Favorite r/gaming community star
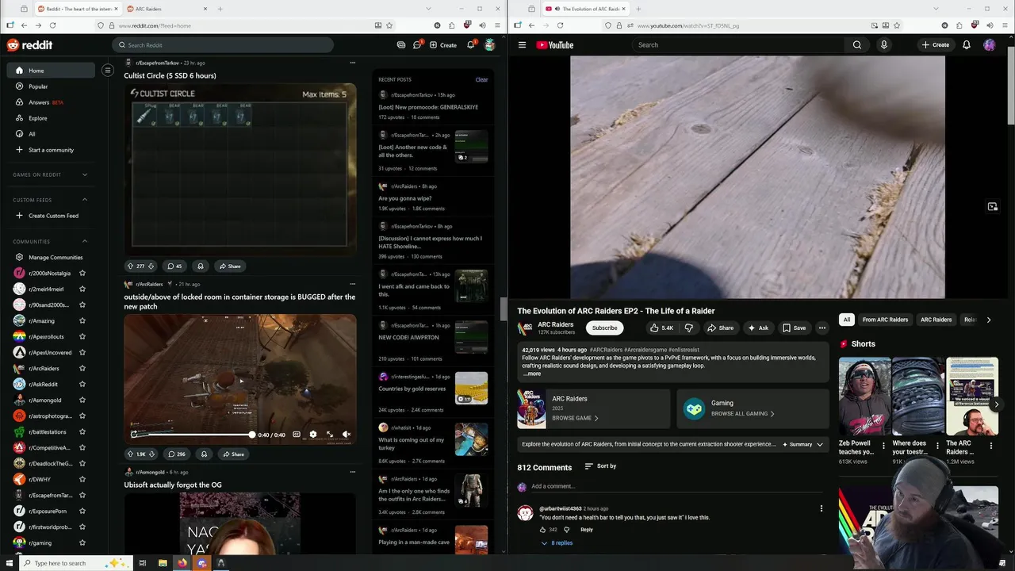 click(82, 543)
